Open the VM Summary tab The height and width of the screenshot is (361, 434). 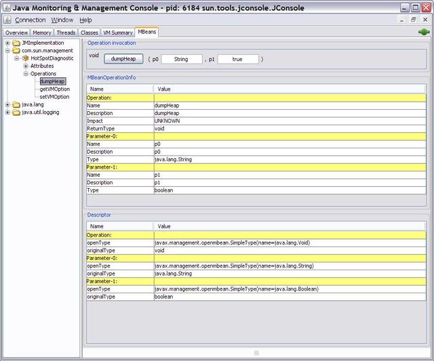coord(117,33)
